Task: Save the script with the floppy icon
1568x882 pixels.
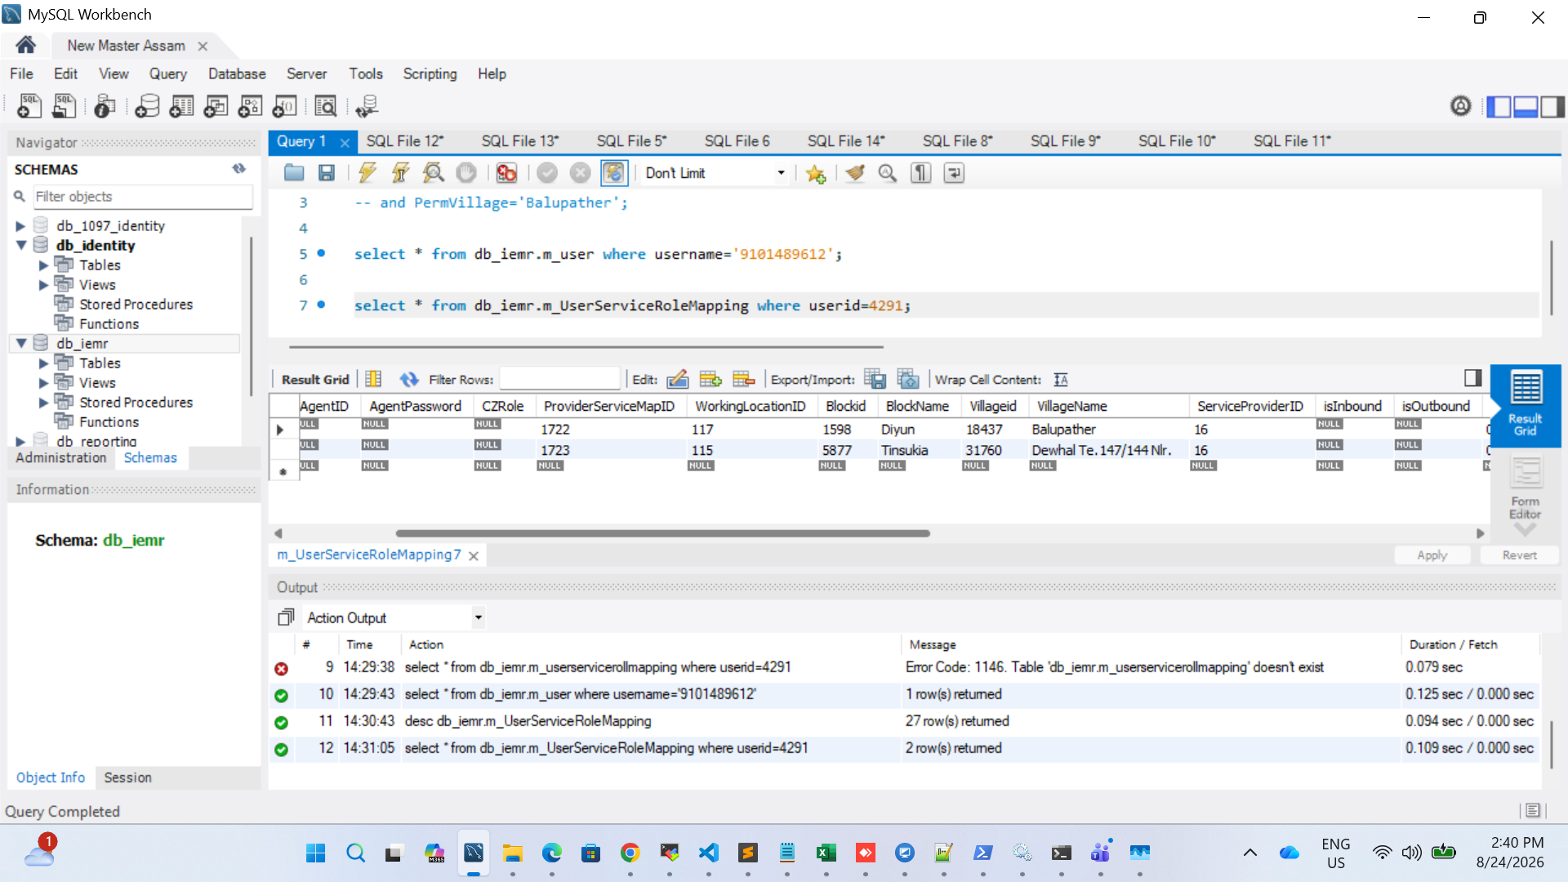Action: (327, 173)
